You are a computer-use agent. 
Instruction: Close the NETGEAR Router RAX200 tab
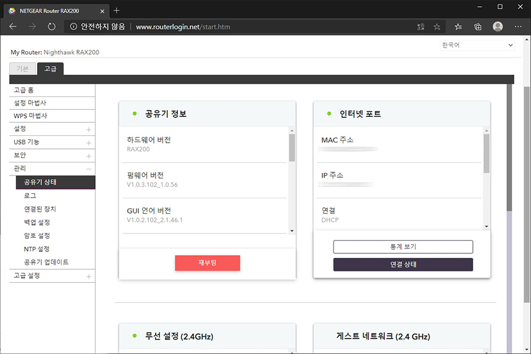click(x=102, y=11)
